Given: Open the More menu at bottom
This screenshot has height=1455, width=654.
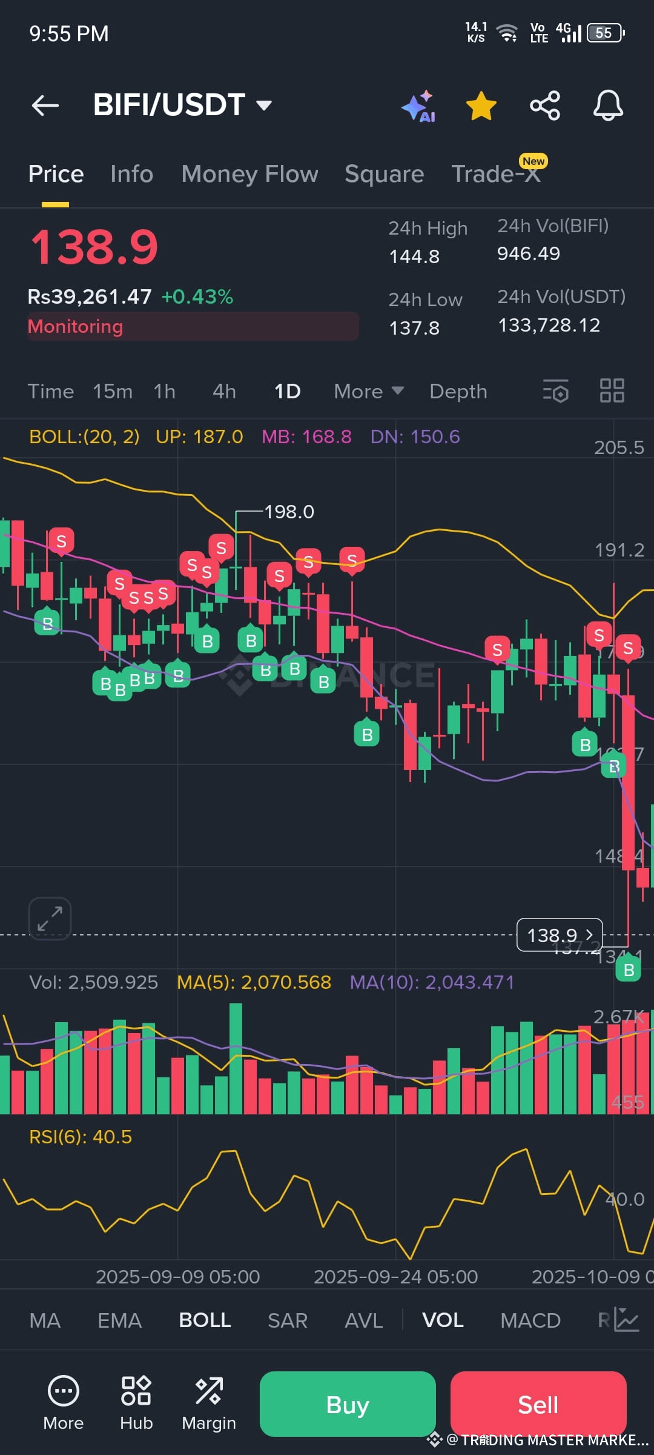Looking at the screenshot, I should (x=64, y=1403).
